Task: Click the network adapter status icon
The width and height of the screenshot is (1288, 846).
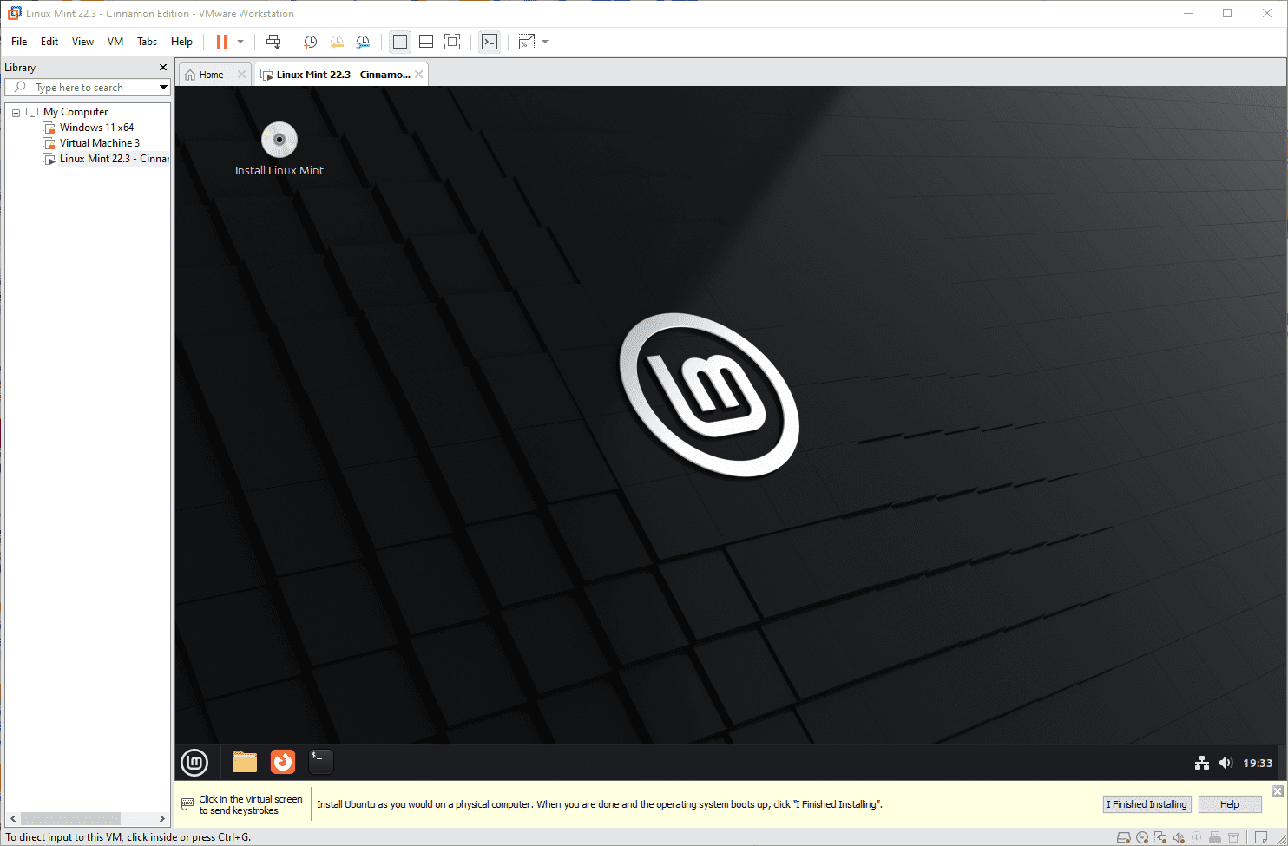Action: 1160,837
